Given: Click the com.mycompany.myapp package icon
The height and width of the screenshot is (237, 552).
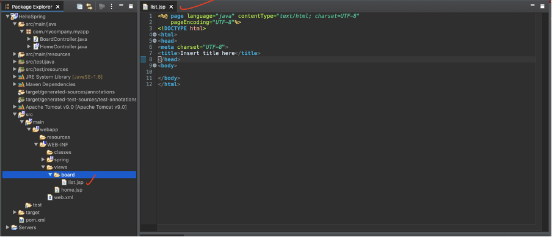Looking at the screenshot, I should pos(29,32).
